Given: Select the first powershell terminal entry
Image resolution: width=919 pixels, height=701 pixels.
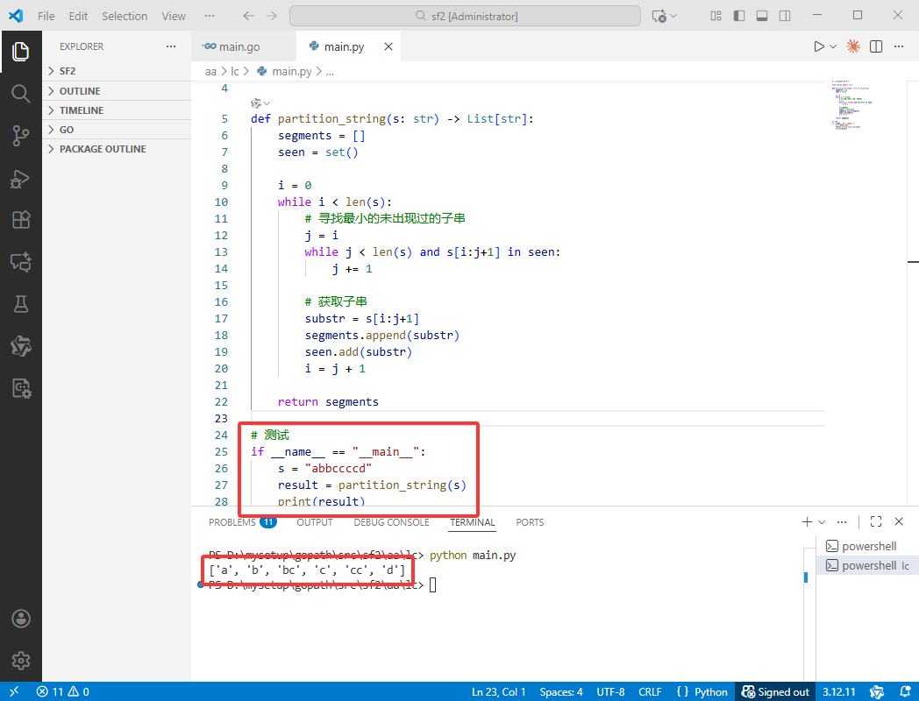Looking at the screenshot, I should tap(867, 547).
